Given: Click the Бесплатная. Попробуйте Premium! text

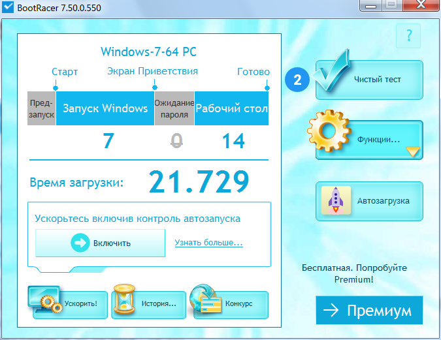Looking at the screenshot, I should (354, 273).
